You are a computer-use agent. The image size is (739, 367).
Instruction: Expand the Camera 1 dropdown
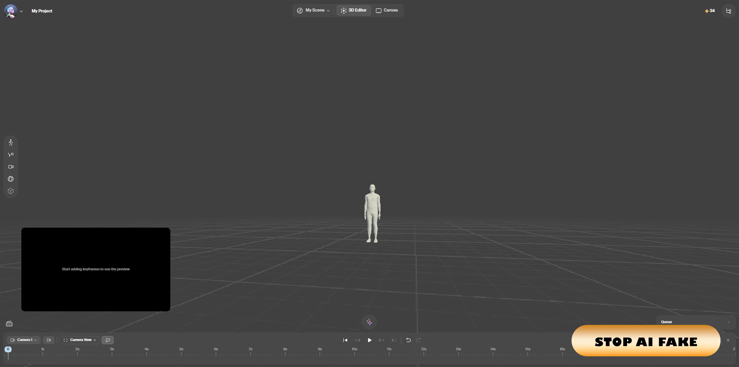(24, 340)
